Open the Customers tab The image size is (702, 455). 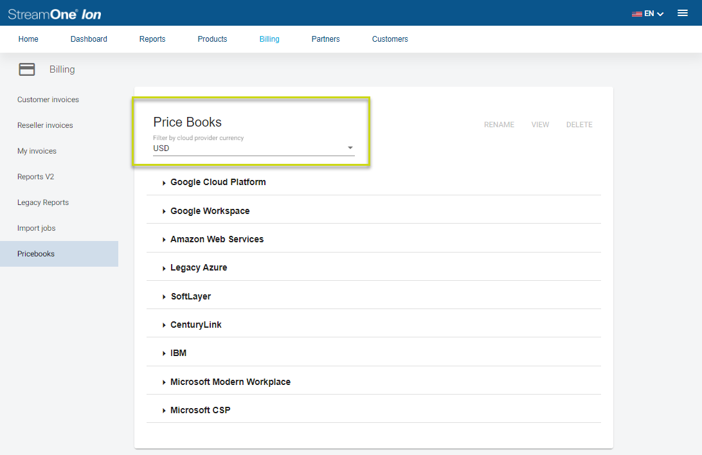point(390,39)
